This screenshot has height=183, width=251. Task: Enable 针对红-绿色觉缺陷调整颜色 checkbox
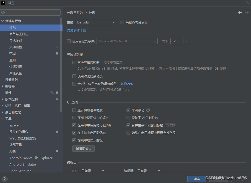74,84
